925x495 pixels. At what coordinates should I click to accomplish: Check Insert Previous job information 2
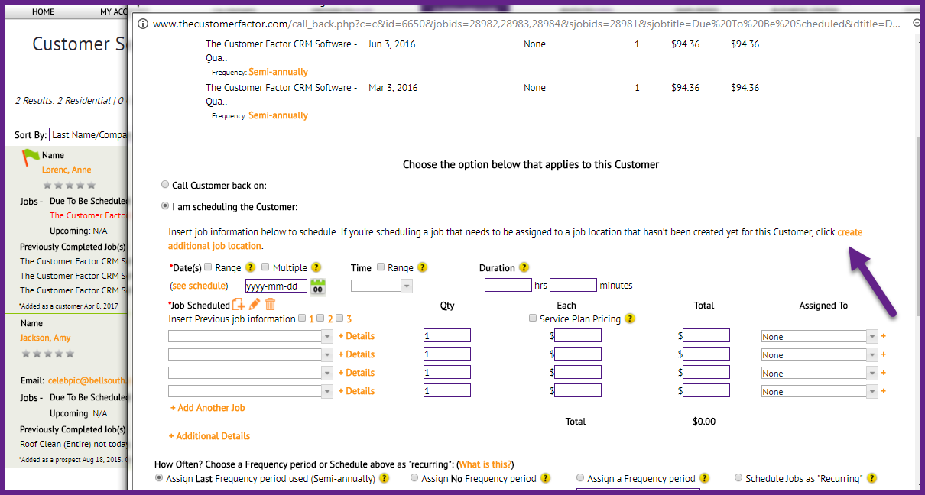point(321,319)
